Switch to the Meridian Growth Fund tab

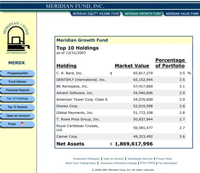pos(143,14)
